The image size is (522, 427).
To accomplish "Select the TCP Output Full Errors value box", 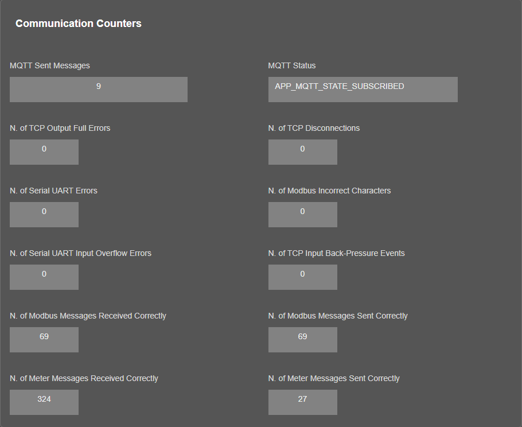I will (44, 152).
